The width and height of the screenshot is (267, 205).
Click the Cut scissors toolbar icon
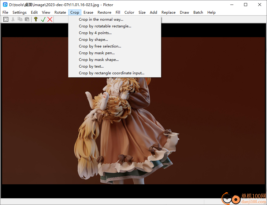tap(13, 19)
